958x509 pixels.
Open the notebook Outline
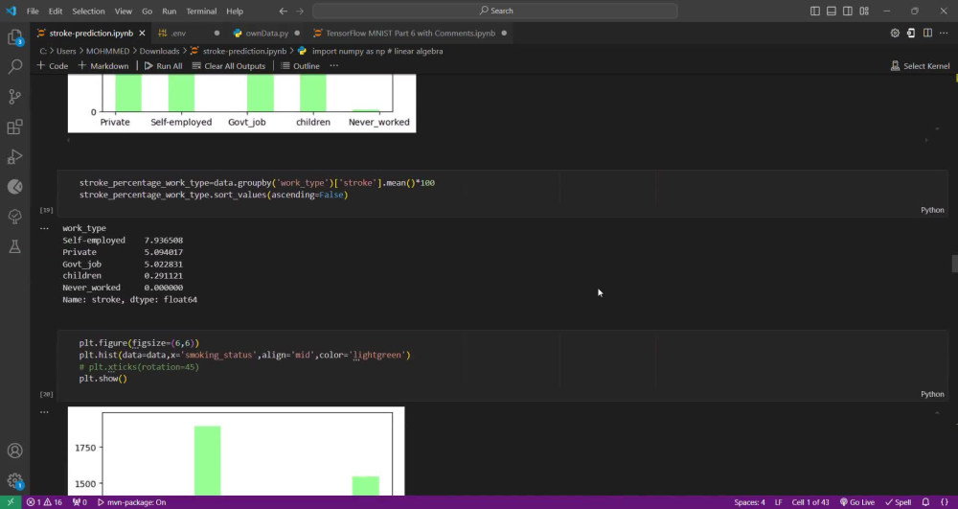300,66
